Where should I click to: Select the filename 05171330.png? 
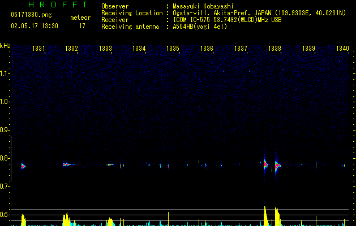tap(31, 15)
